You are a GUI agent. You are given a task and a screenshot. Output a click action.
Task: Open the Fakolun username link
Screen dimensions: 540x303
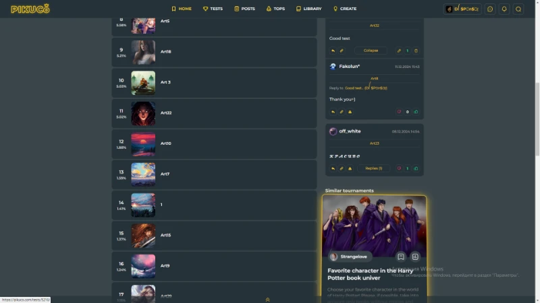349,66
